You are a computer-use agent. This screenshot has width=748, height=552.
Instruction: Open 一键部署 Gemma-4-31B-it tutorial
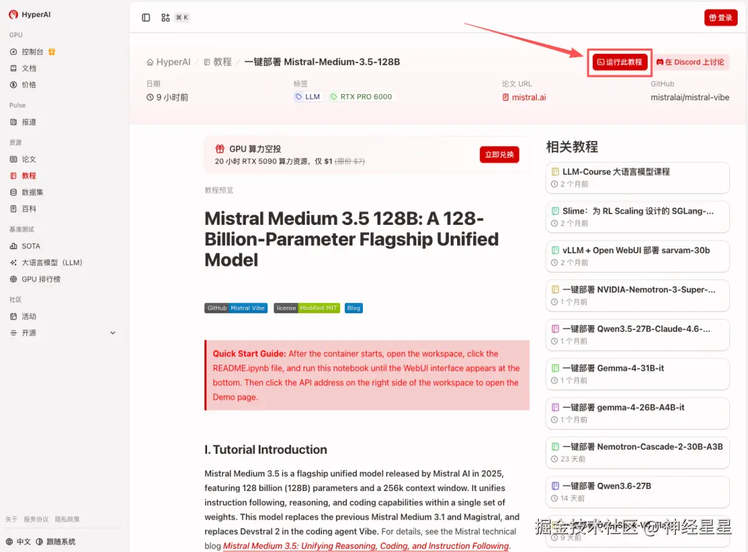pyautogui.click(x=637, y=374)
